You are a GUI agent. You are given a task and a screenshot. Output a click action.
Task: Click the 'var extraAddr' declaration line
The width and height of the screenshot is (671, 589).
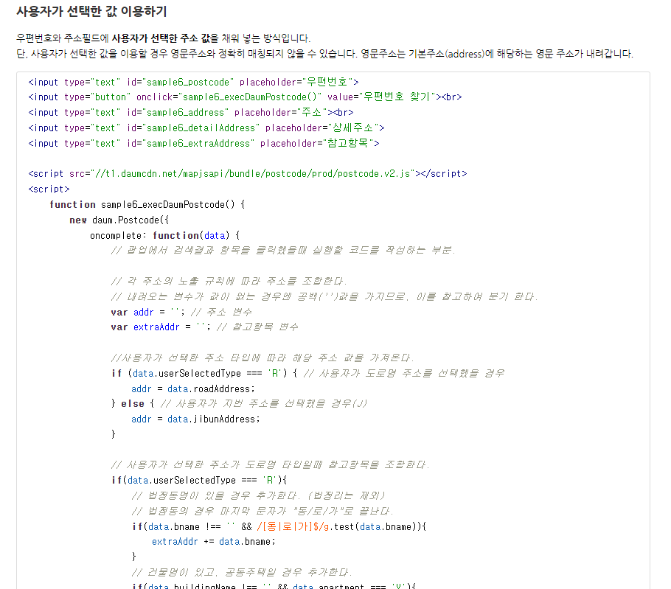coord(204,327)
